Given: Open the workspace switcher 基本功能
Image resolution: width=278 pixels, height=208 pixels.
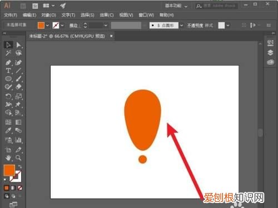Looking at the screenshot, I should 176,6.
